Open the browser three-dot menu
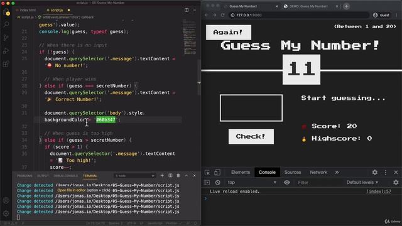Viewport: 402px width, 226px height. point(396,15)
